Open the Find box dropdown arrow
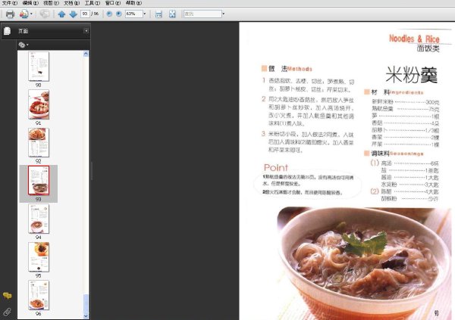The image size is (455, 320). [x=224, y=14]
